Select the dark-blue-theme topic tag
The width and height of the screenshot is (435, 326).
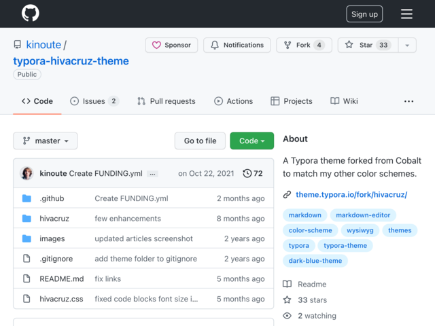coord(315,261)
